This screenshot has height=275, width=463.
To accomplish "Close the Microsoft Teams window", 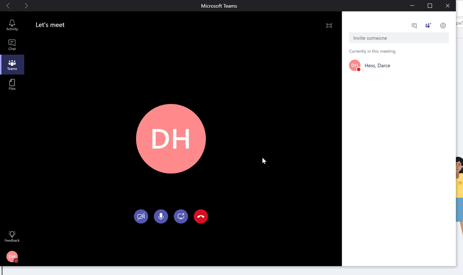I will tap(448, 5).
